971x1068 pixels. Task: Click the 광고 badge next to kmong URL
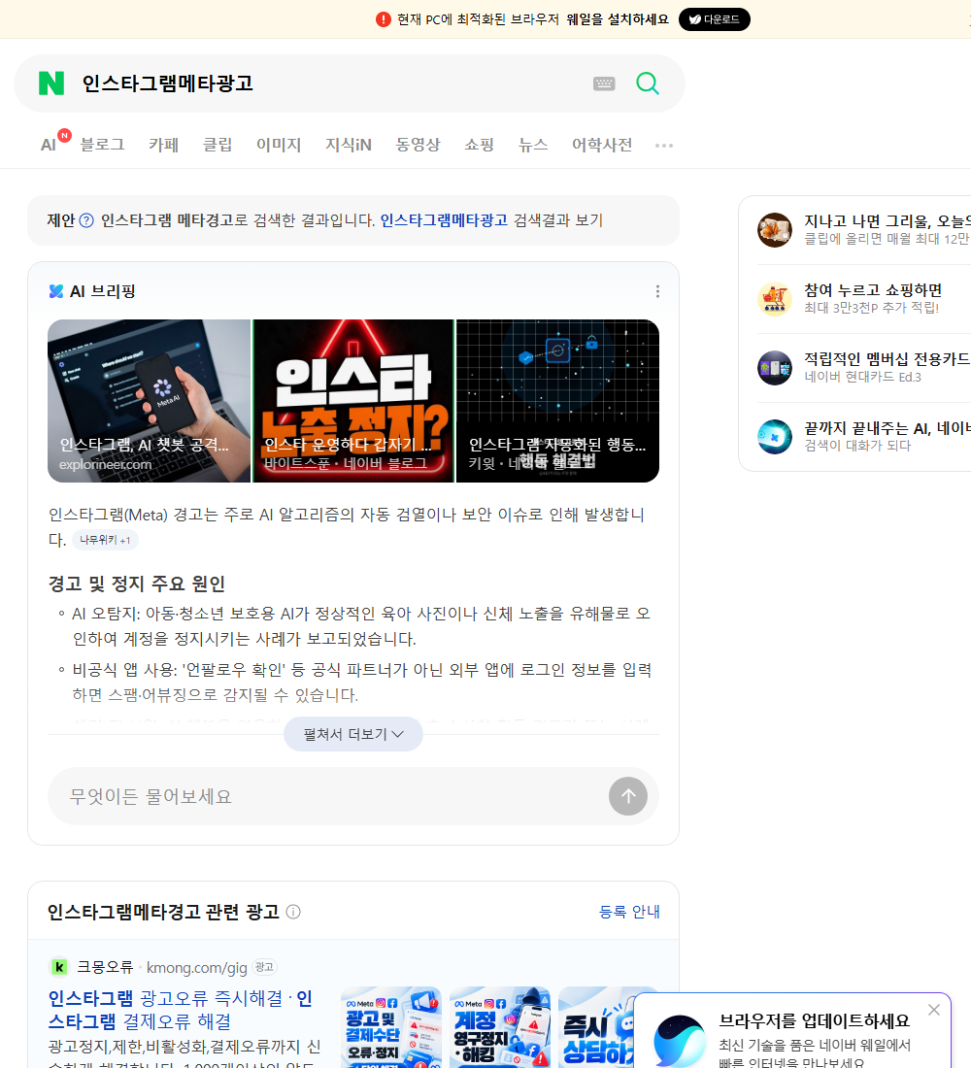click(264, 967)
